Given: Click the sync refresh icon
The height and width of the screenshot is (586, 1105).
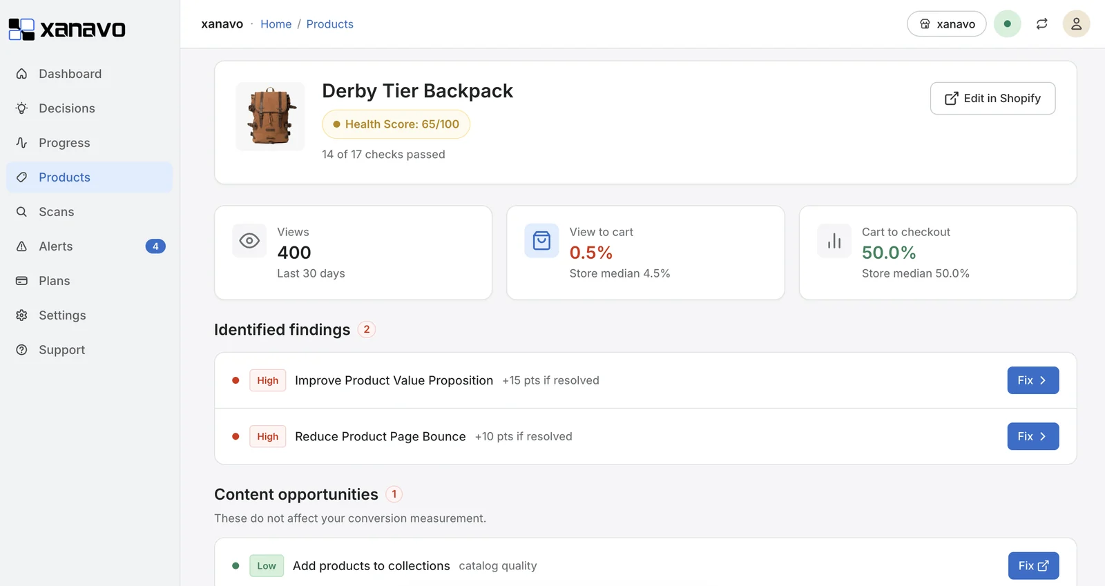Looking at the screenshot, I should [x=1041, y=24].
